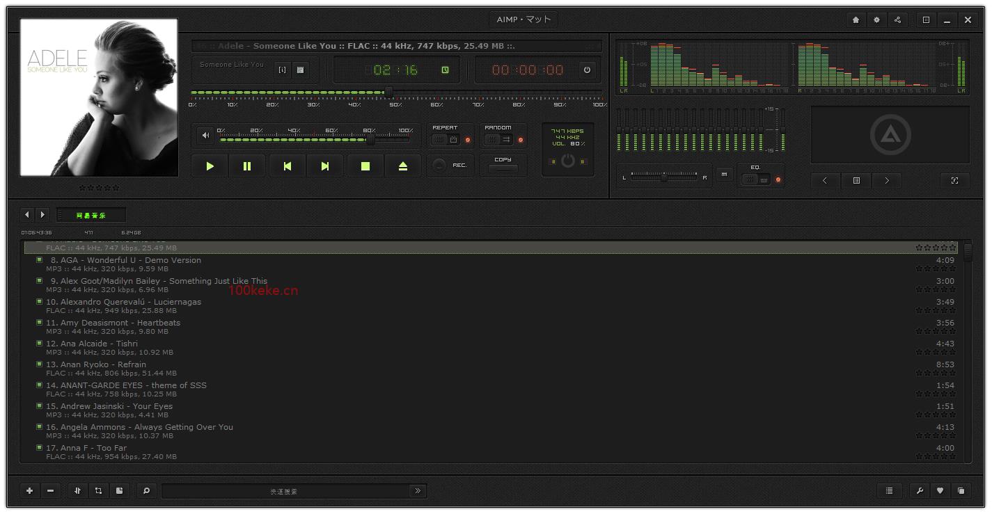Pause the current track
Viewport: 992px width, 514px height.
[x=247, y=166]
